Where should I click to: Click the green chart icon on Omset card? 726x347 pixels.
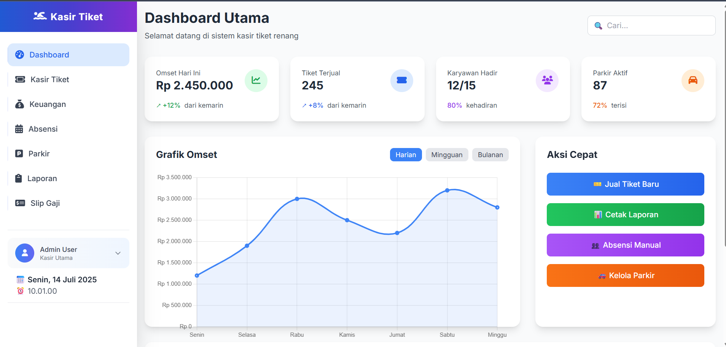[256, 81]
